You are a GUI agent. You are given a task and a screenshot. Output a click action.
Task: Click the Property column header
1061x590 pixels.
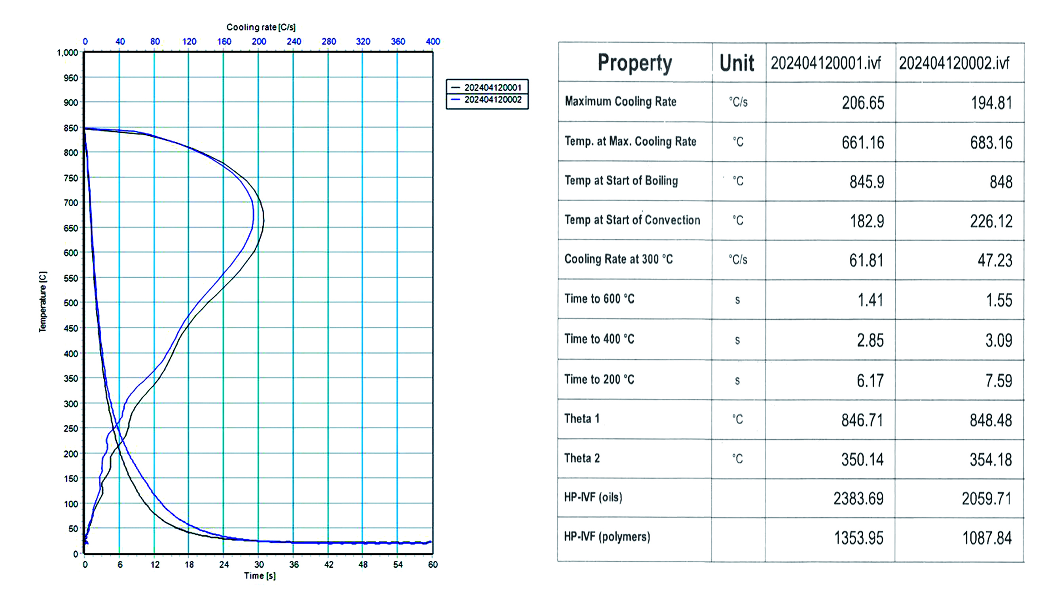635,63
